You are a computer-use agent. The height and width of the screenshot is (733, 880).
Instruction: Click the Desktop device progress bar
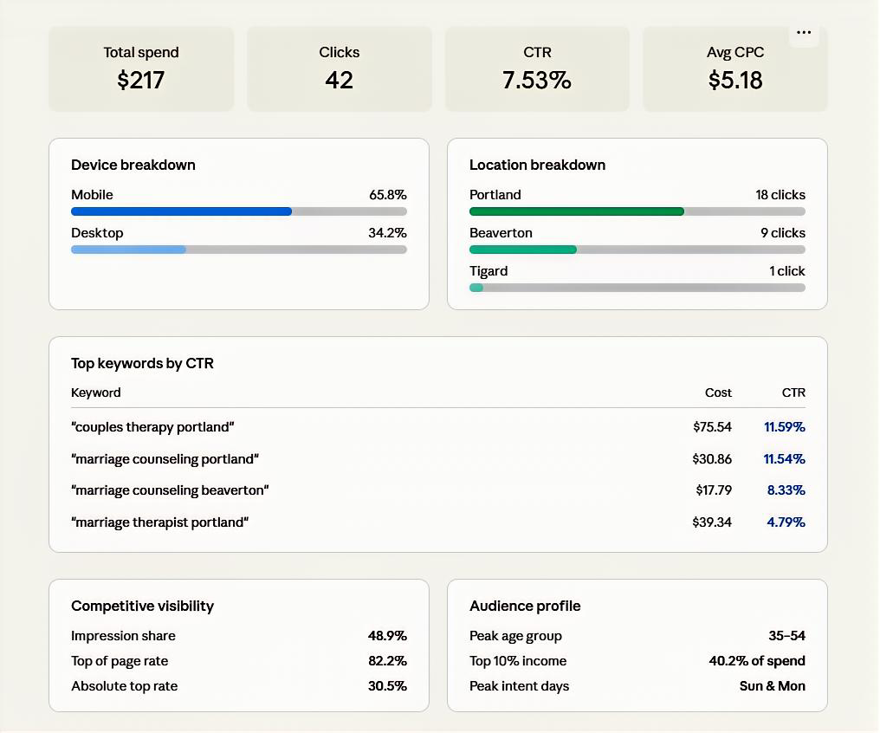(238, 250)
